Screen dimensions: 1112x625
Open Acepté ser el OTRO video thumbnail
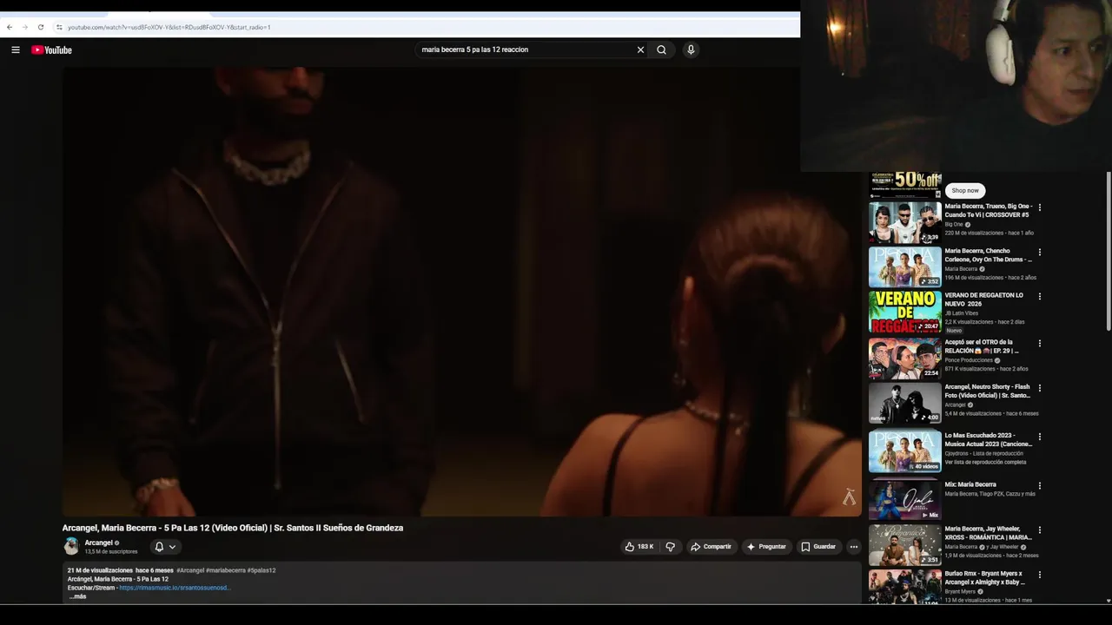(905, 359)
